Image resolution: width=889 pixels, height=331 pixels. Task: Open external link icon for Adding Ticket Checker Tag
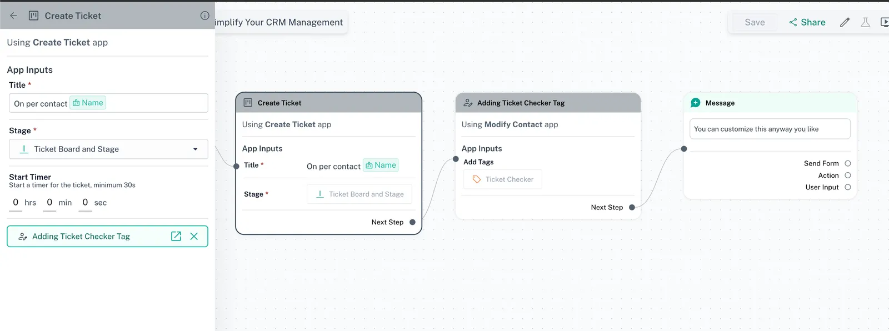tap(176, 236)
